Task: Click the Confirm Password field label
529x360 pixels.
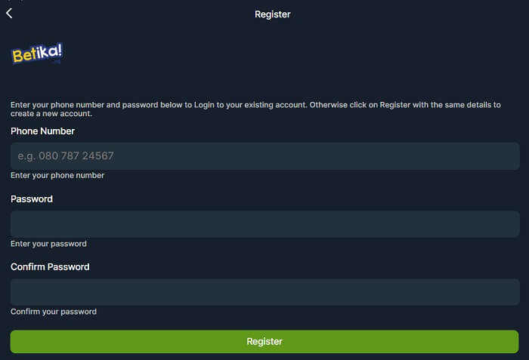Action: coord(50,267)
